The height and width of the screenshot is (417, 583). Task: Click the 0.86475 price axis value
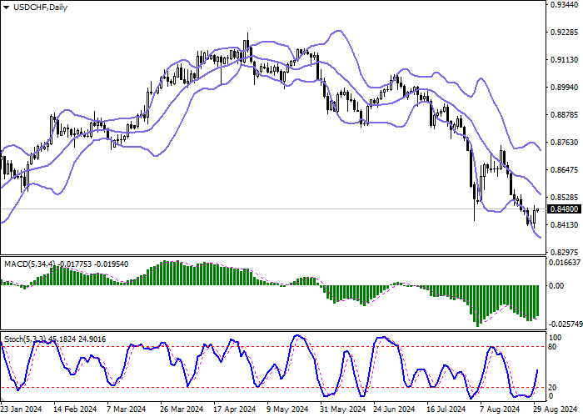(x=565, y=170)
